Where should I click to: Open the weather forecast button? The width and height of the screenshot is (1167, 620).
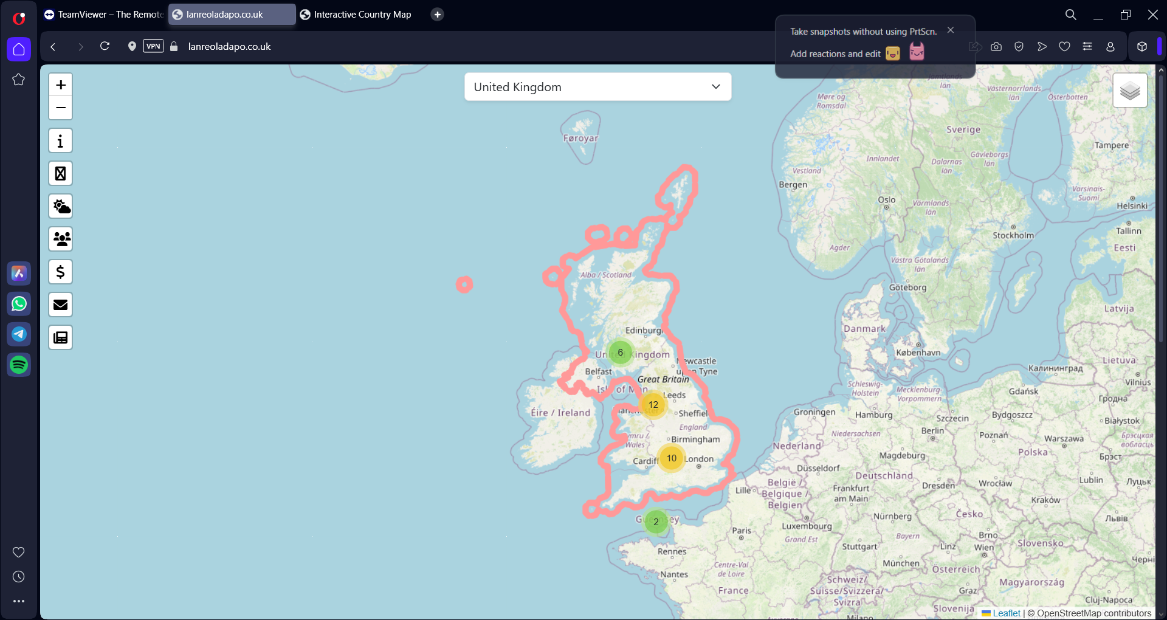click(x=60, y=207)
